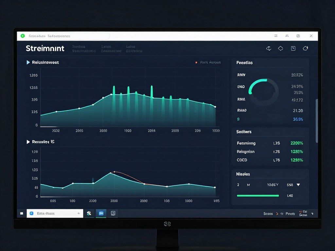The height and width of the screenshot is (251, 335).
Task: Click the teal donut gauge in the Peesdios panel
Action: click(x=264, y=92)
